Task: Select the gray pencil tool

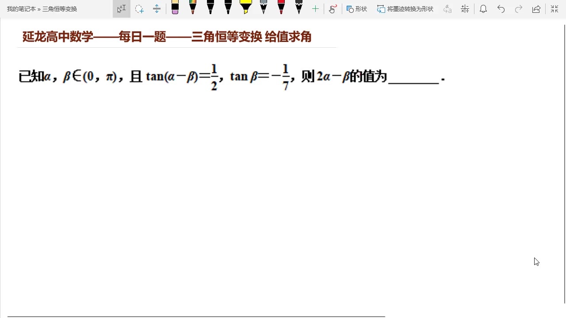Action: coord(264,7)
